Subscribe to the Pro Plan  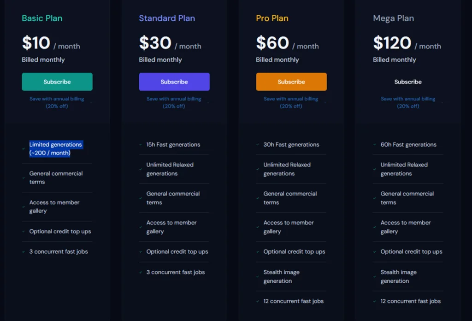[291, 82]
